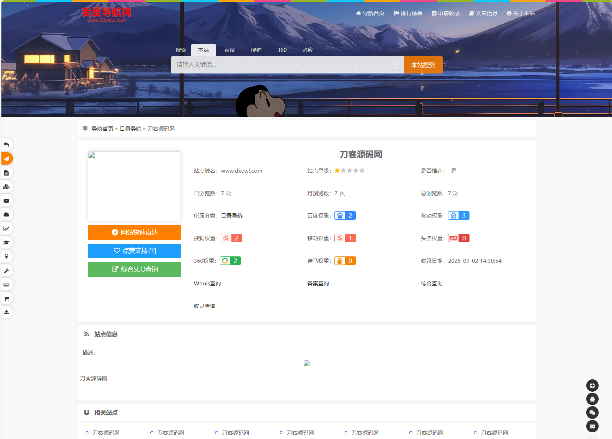Switch to the 百度 search tab
Image resolution: width=612 pixels, height=439 pixels.
[x=230, y=50]
